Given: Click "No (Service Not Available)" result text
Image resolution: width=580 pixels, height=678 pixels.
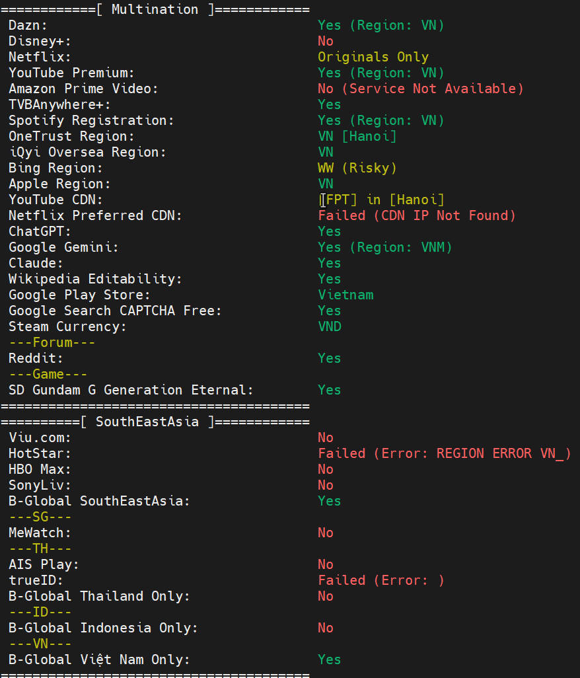Looking at the screenshot, I should click(420, 89).
